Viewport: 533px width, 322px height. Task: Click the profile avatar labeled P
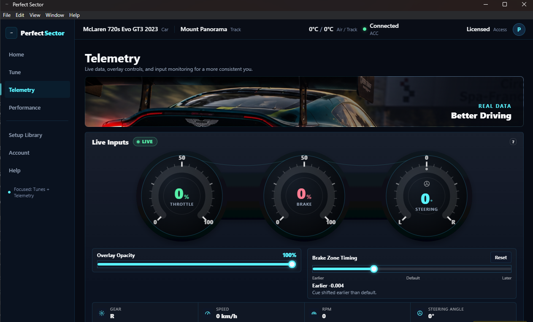[x=519, y=30]
